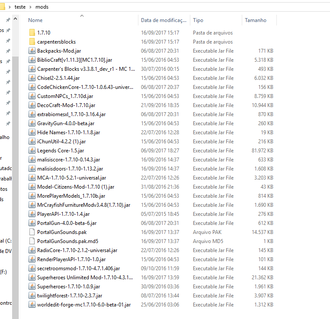This screenshot has height=319, width=330.
Task: Click the date 09/10/2016 11:59
Action: click(x=160, y=268)
